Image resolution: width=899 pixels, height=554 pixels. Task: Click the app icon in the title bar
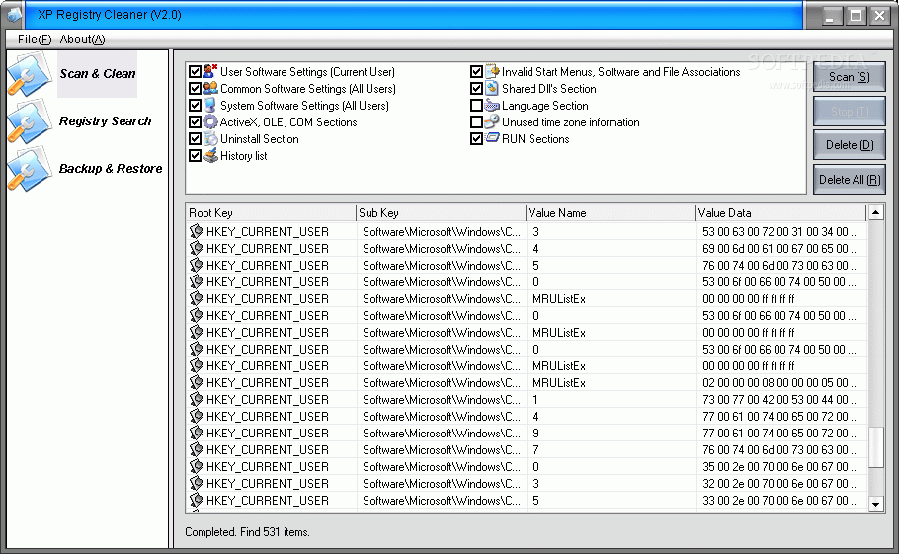(x=14, y=15)
